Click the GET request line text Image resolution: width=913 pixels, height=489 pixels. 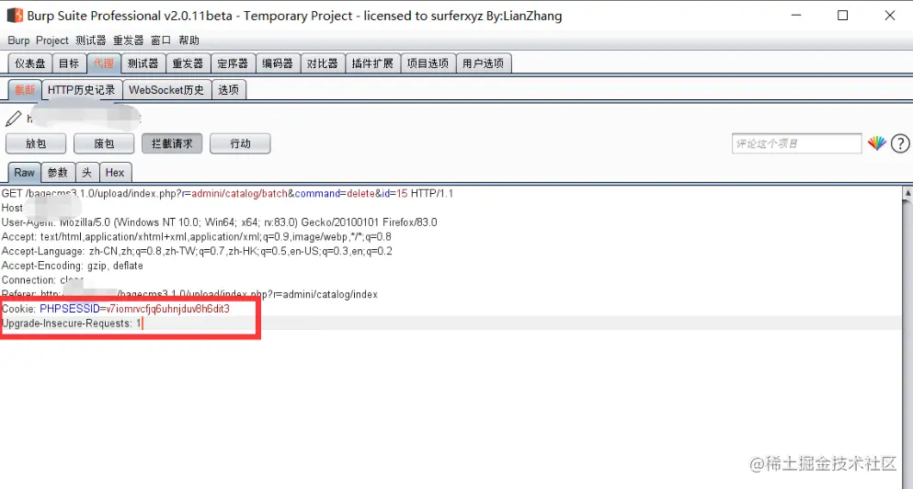point(227,193)
